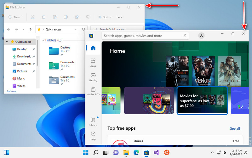Click the Share icon in File Explorer
The height and width of the screenshot is (158, 252).
tap(77, 17)
